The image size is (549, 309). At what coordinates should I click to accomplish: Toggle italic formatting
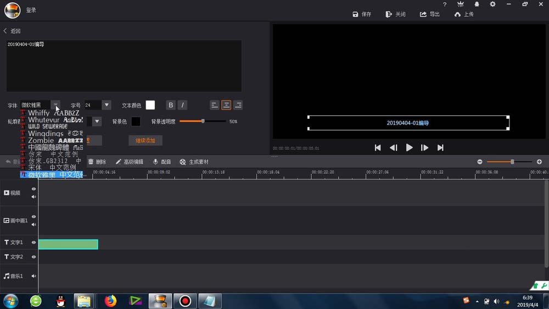pyautogui.click(x=182, y=105)
